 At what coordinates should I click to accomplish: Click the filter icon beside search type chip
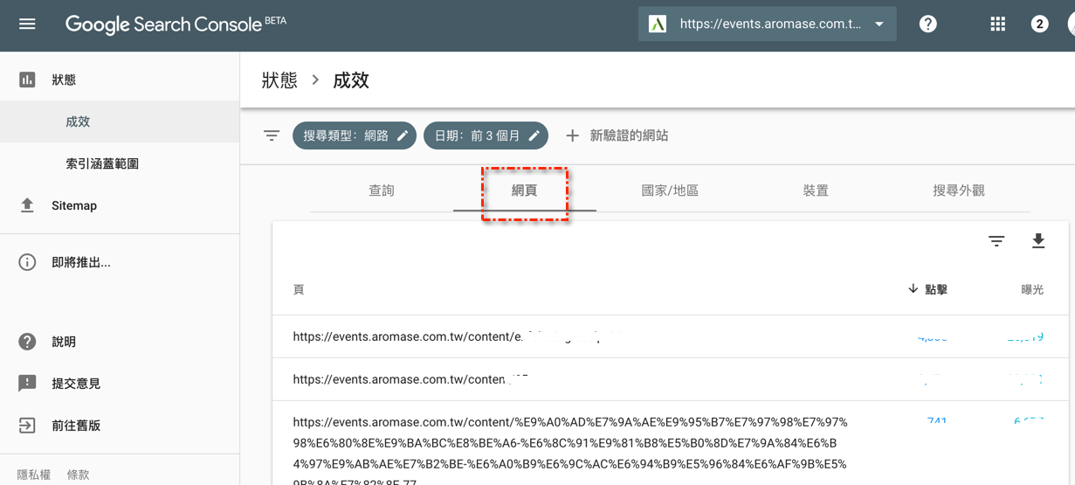[x=272, y=135]
